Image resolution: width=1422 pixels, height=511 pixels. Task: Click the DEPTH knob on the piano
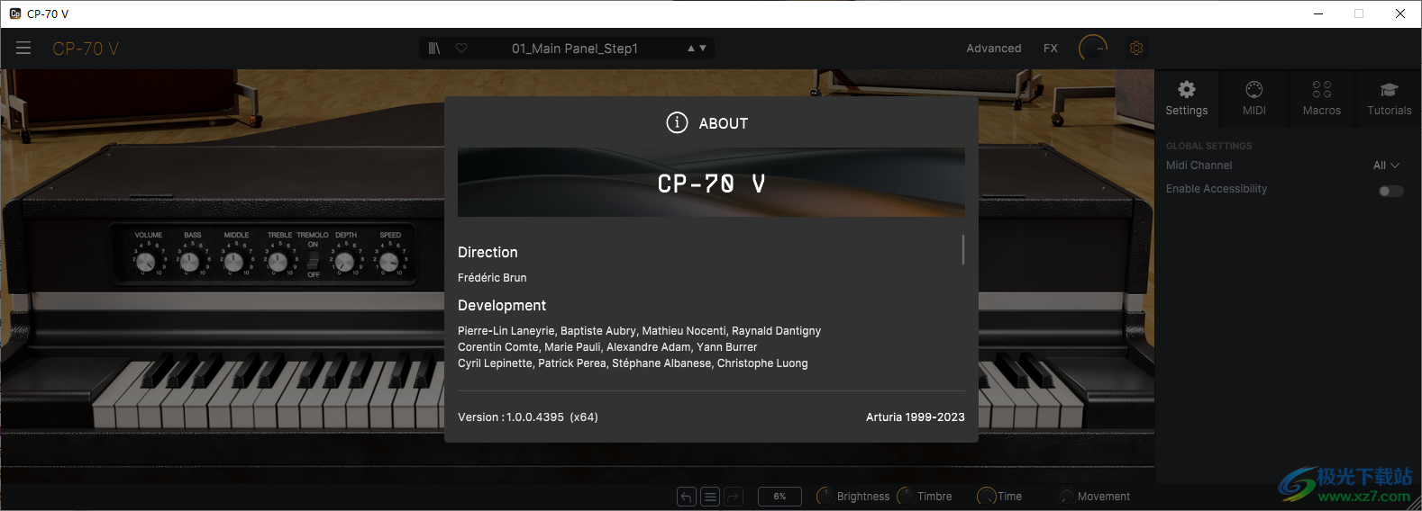344,262
